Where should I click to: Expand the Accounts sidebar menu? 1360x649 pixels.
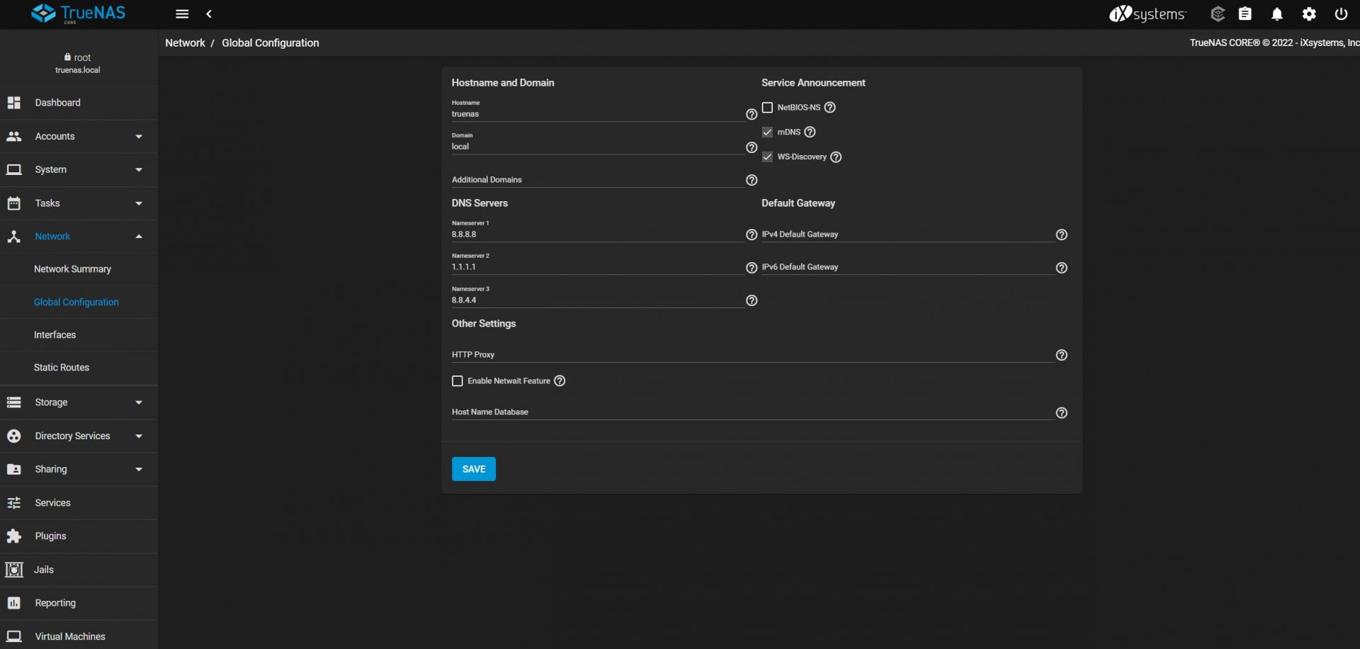point(78,137)
